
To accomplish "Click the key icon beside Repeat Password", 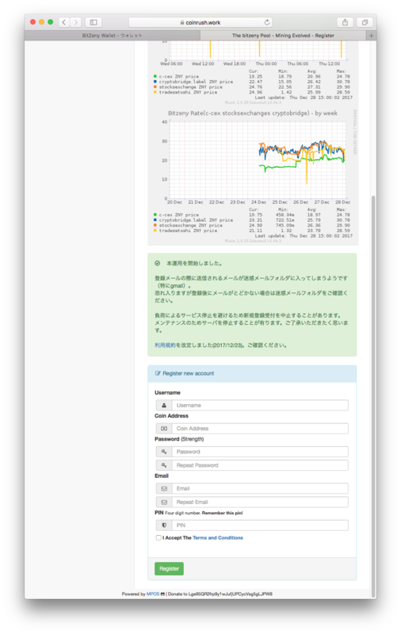I will pyautogui.click(x=164, y=465).
